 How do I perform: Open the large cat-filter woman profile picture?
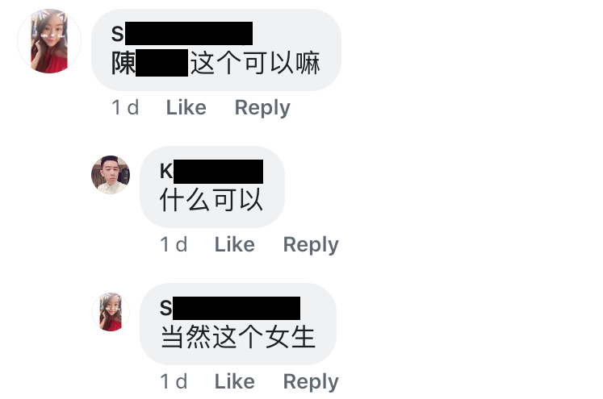(49, 41)
